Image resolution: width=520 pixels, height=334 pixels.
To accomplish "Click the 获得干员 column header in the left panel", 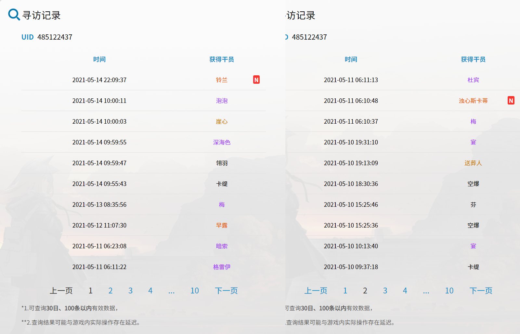I will 222,59.
